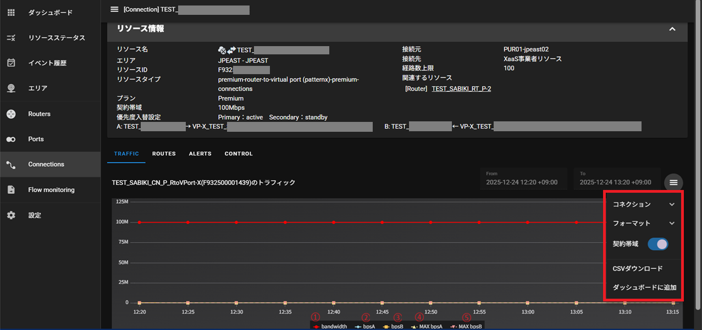Click the 100Mbps contract bandwidth value

(231, 108)
